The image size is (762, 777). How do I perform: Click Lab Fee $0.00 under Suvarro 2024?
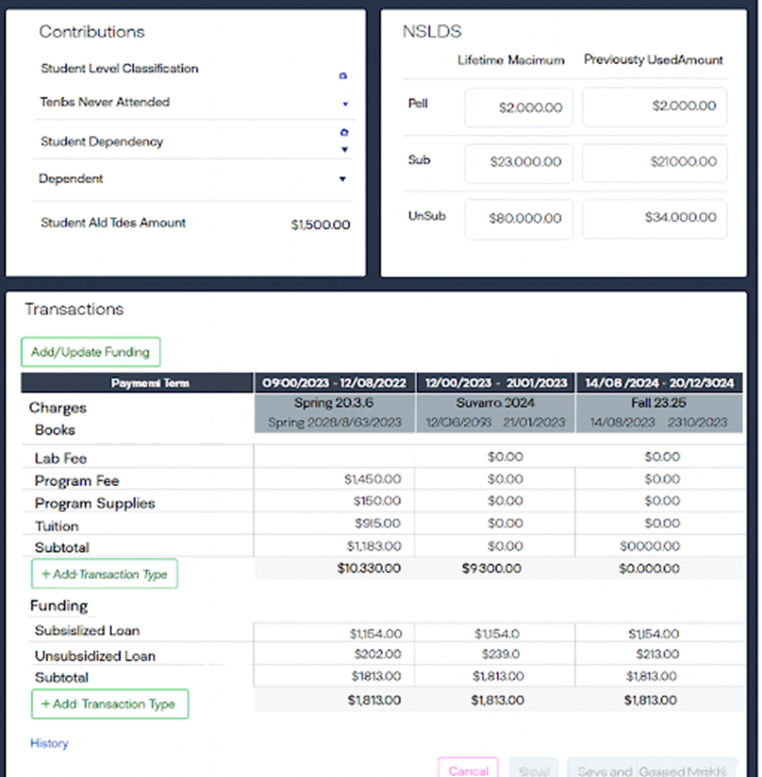pos(505,457)
